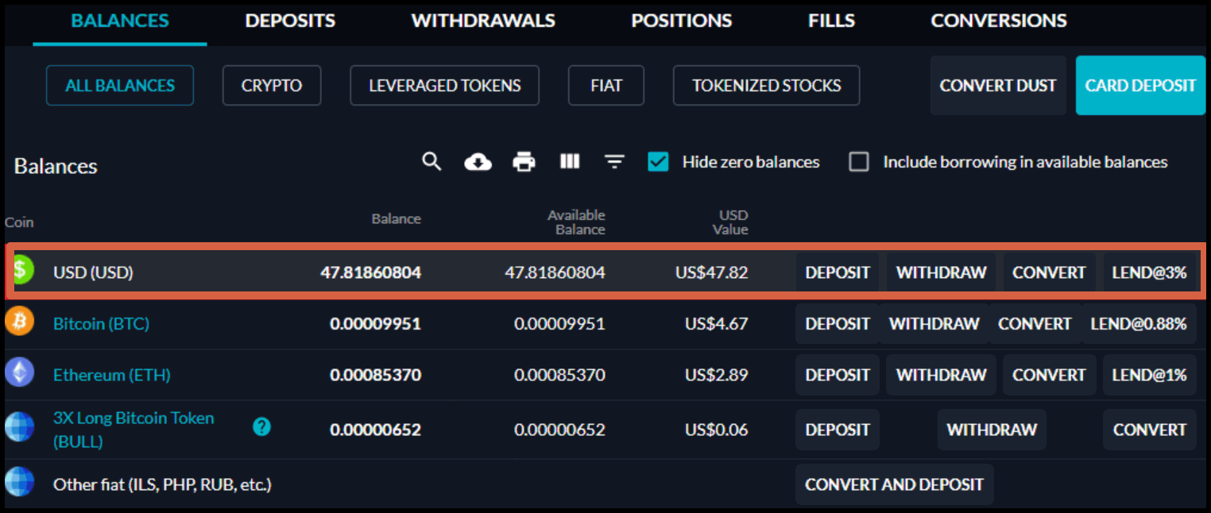Image resolution: width=1211 pixels, height=513 pixels.
Task: Open the filter list icon
Action: [x=613, y=162]
